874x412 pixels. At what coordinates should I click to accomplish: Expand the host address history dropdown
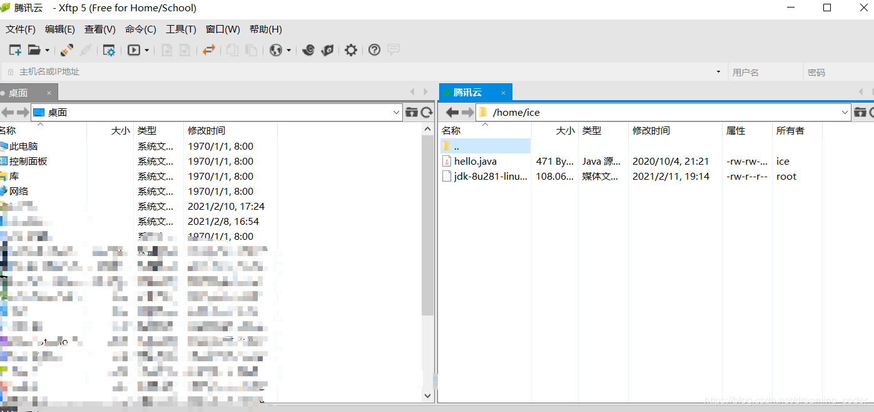tap(718, 72)
